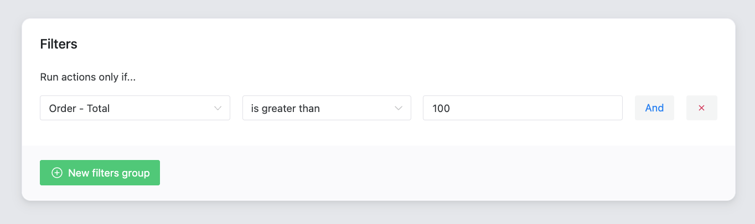The width and height of the screenshot is (755, 224).
Task: Click the is greater than label text
Action: point(286,109)
